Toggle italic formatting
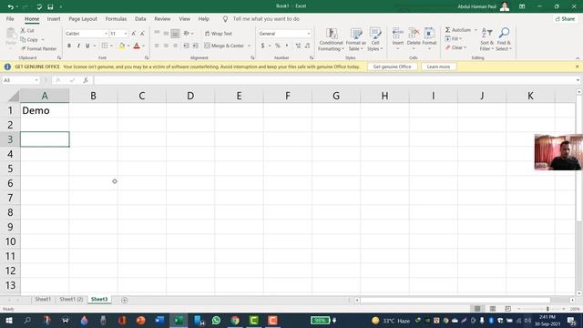583x328 pixels. pos(78,46)
